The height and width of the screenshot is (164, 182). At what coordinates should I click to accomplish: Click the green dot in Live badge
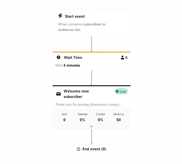[117, 91]
